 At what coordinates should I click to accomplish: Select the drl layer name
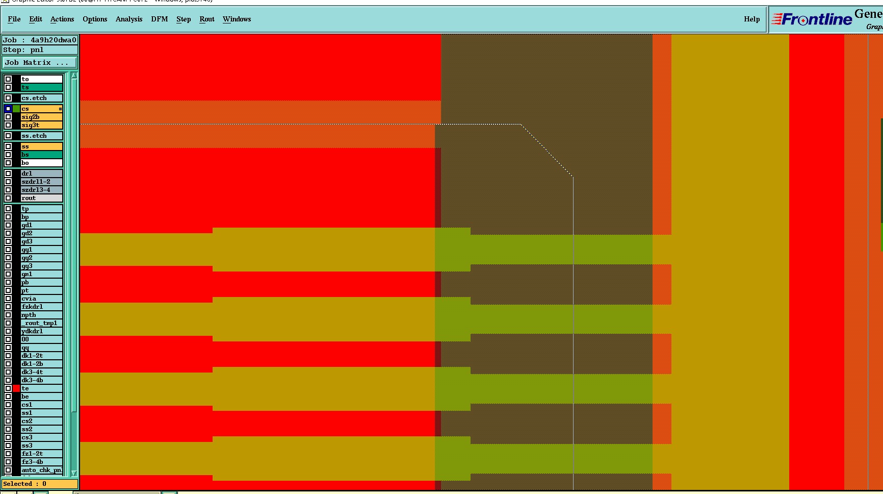tap(42, 174)
